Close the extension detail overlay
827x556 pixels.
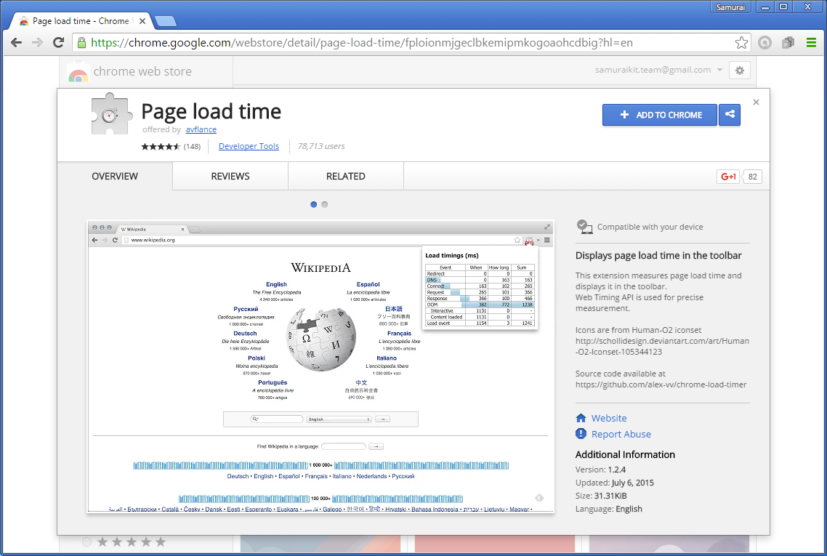[x=756, y=102]
